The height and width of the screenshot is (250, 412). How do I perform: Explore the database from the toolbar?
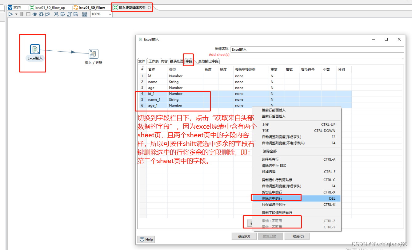tap(76, 14)
